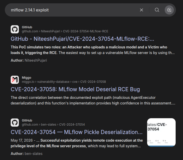
Task: Click the GitHub favicon of the NiteeshPujari result
Action: click(15, 29)
